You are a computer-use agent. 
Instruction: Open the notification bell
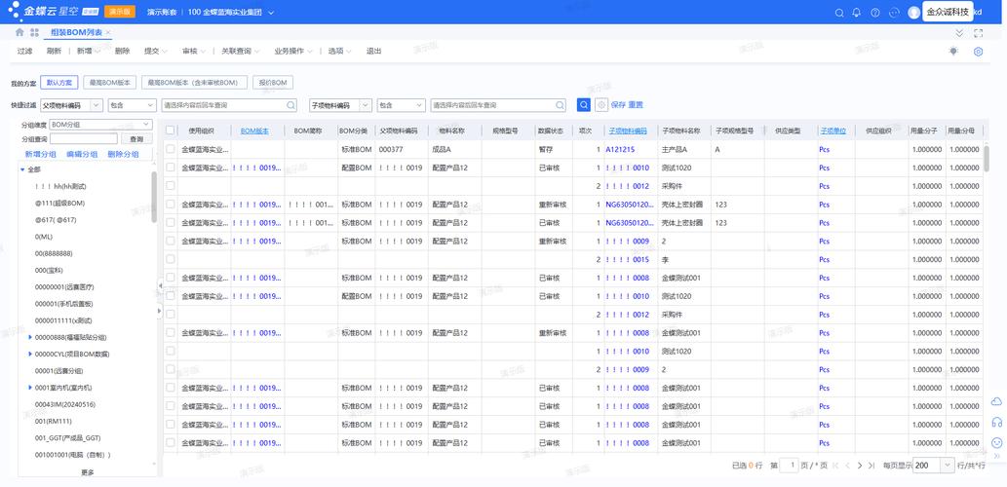coord(856,13)
